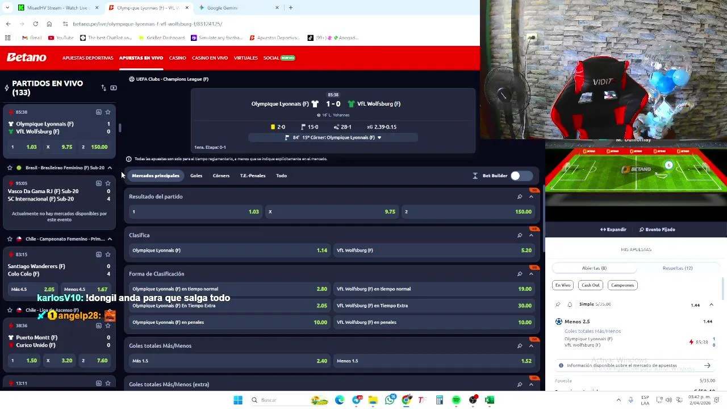Open Spotify from the taskbar

tap(456, 400)
